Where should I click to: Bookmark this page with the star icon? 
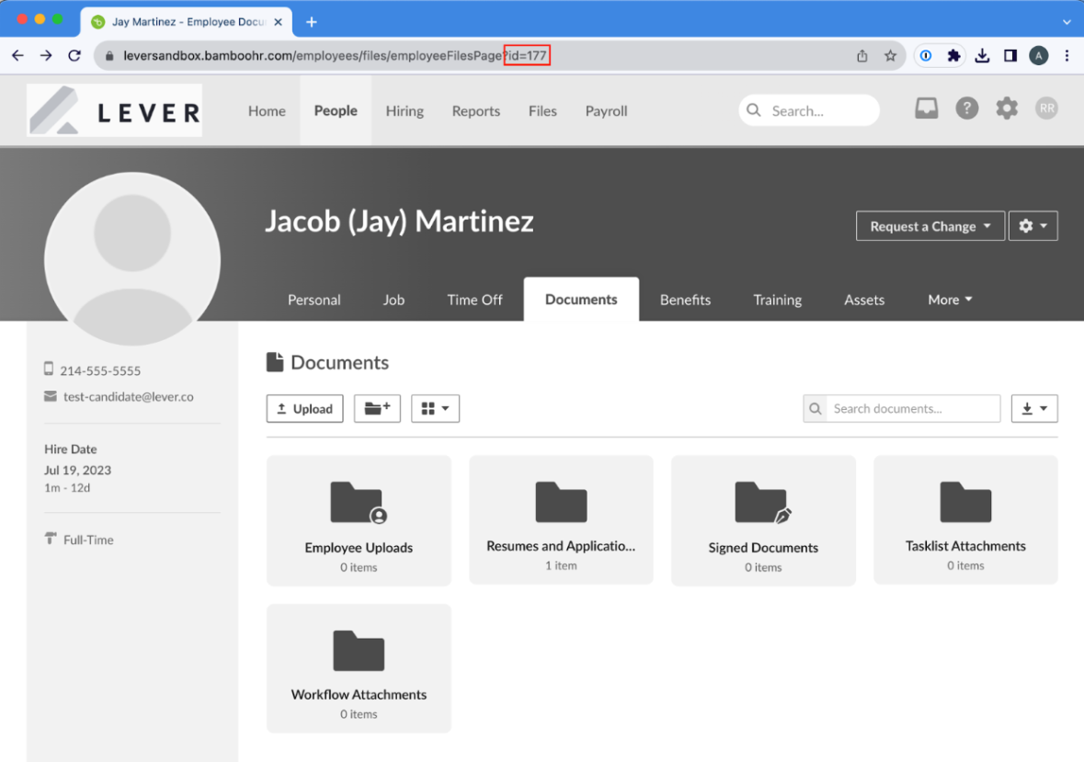point(890,56)
